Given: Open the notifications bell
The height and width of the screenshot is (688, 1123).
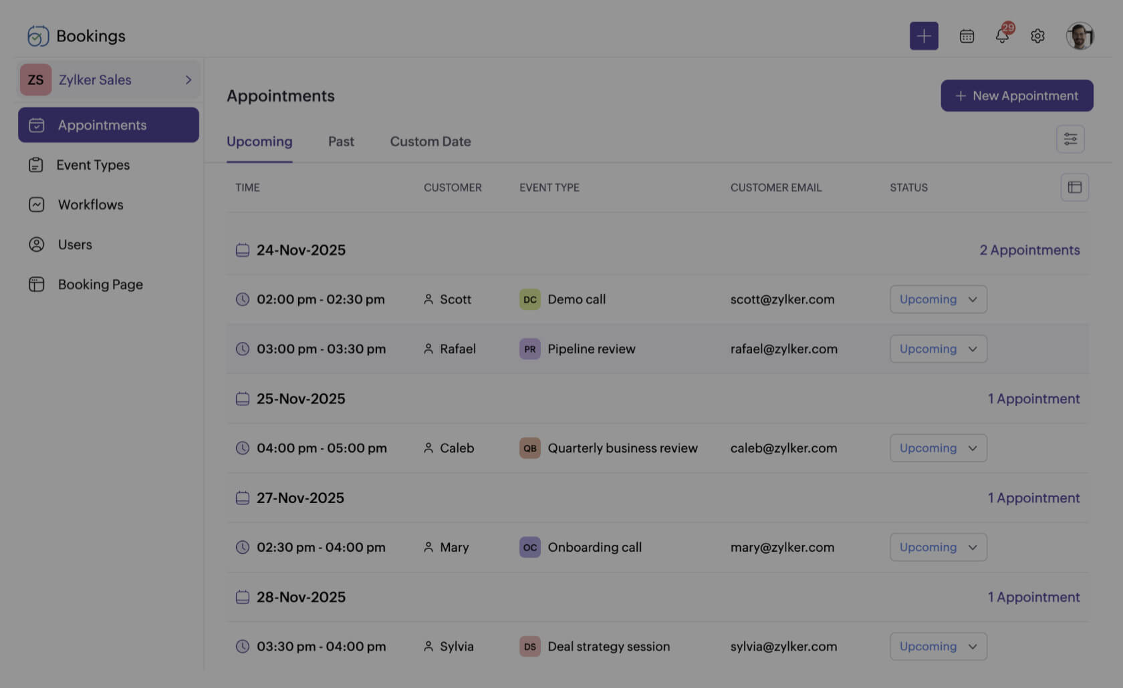Looking at the screenshot, I should tap(1002, 35).
